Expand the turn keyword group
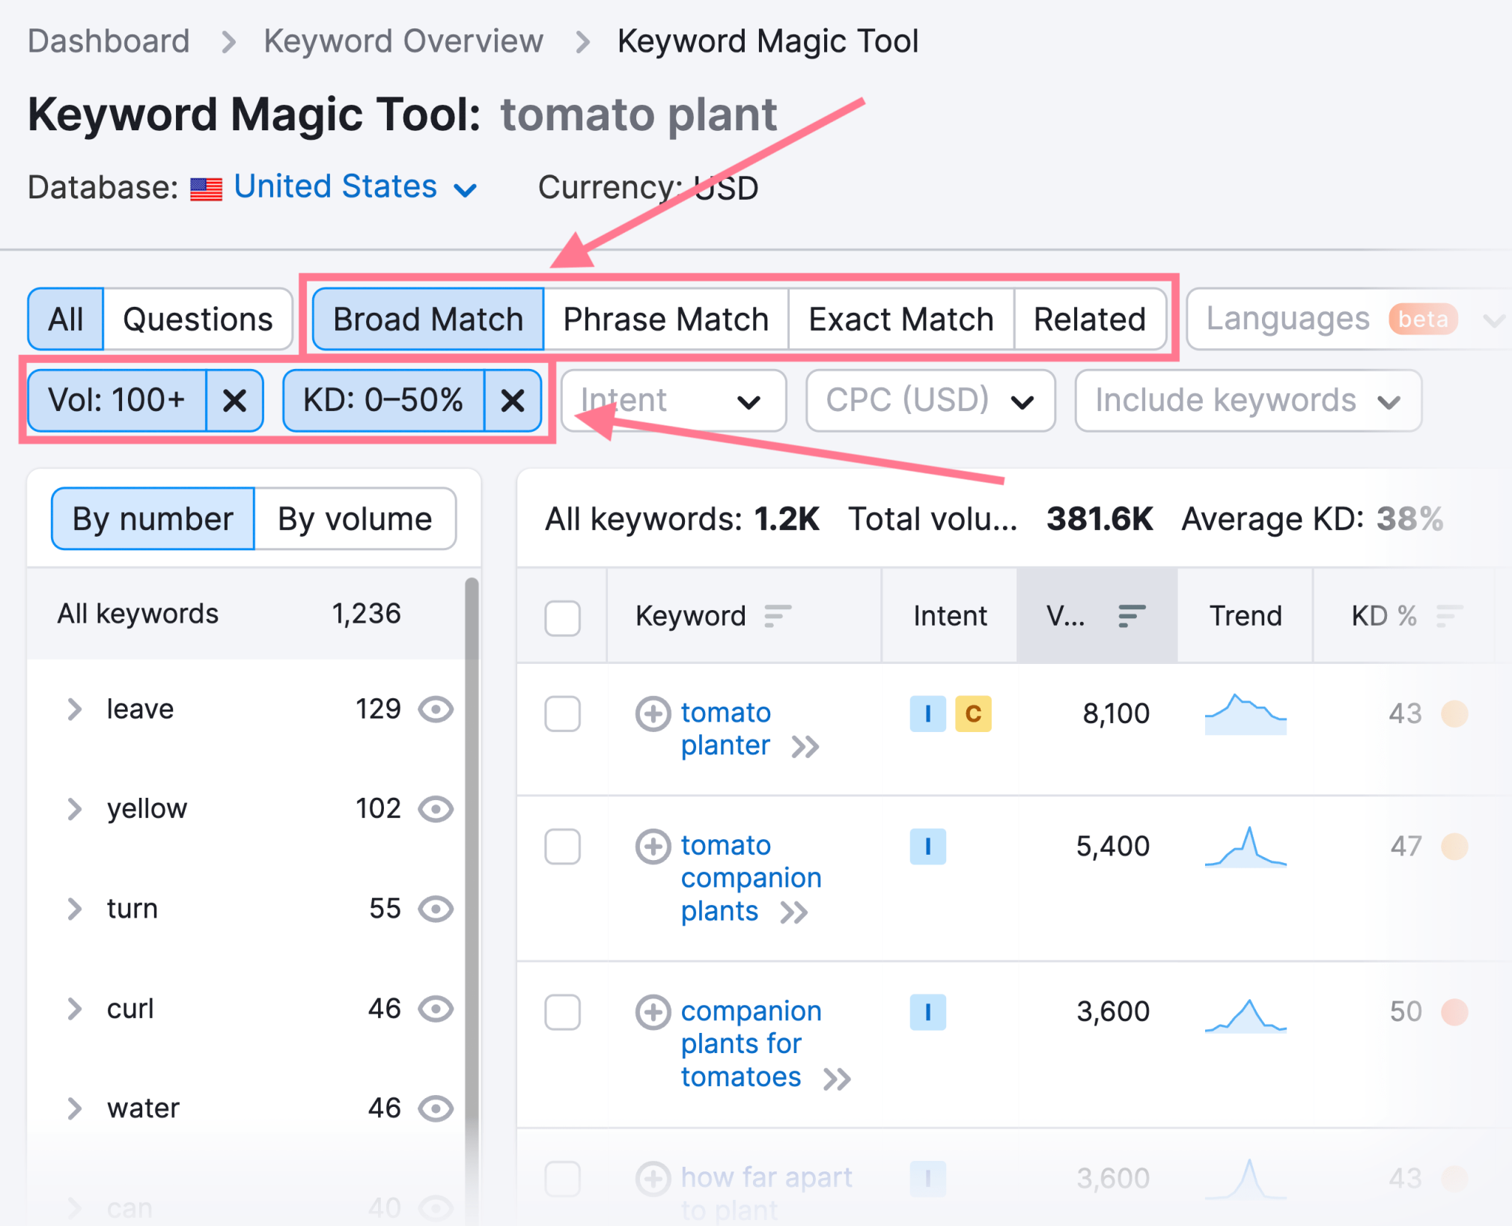Screen dimensions: 1512x1226 74,909
